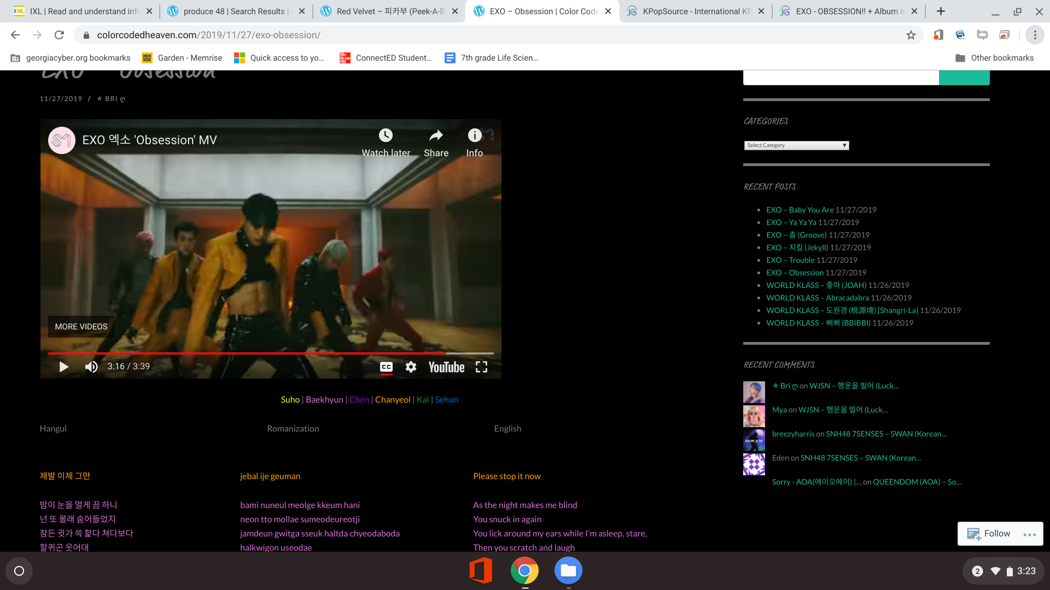The height and width of the screenshot is (590, 1050).
Task: Open georgiacyber.org bookmarks folder
Action: coord(71,58)
